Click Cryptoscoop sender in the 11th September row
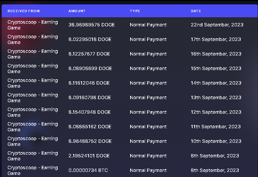This screenshot has height=177, width=258. click(x=33, y=127)
